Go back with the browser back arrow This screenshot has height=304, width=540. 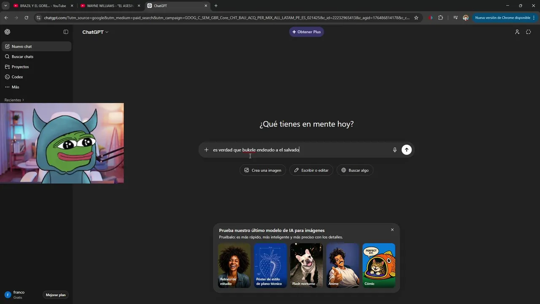[x=6, y=18]
